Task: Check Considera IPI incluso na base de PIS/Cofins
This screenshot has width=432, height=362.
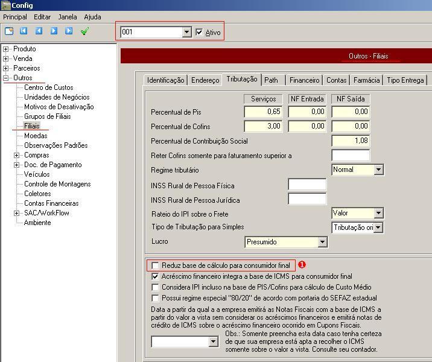Action: (x=156, y=287)
